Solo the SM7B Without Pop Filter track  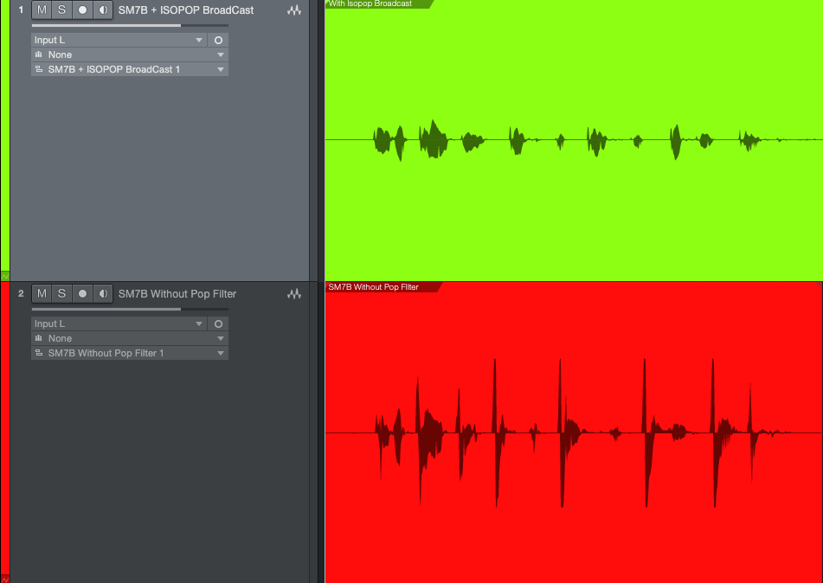coord(61,293)
